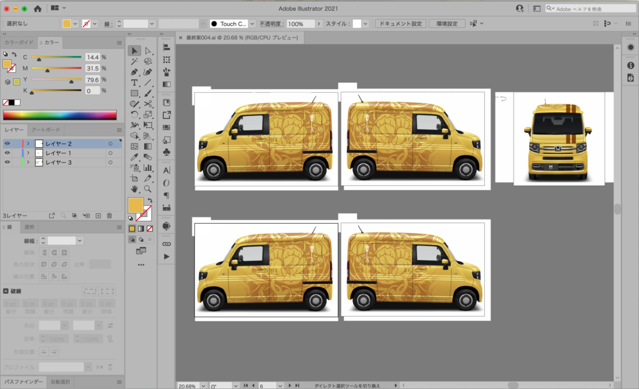Viewport: 639px width, 389px height.
Task: Toggle visibility of レイヤー 3
Action: coord(7,162)
